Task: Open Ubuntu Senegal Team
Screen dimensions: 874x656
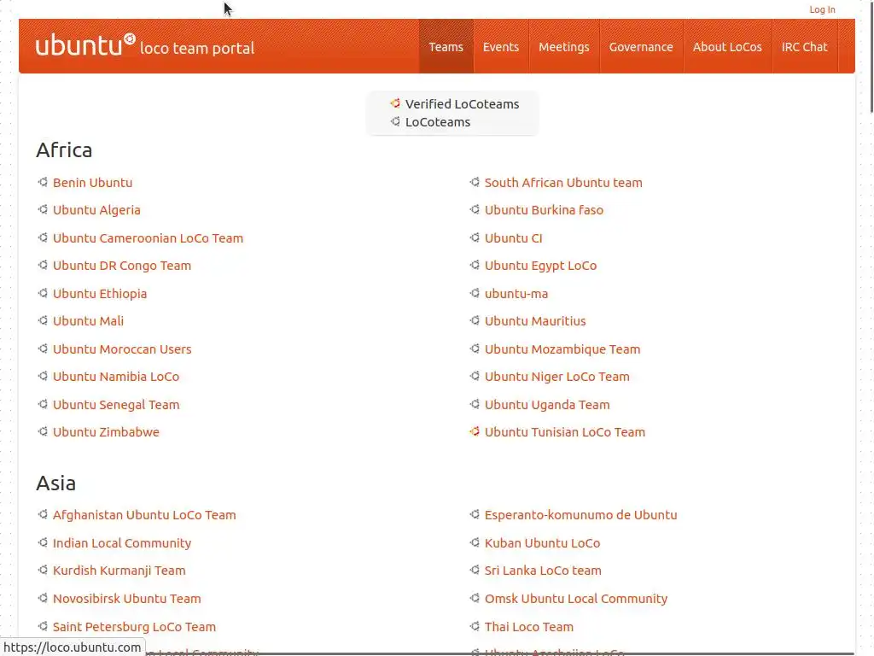Action: [x=116, y=404]
